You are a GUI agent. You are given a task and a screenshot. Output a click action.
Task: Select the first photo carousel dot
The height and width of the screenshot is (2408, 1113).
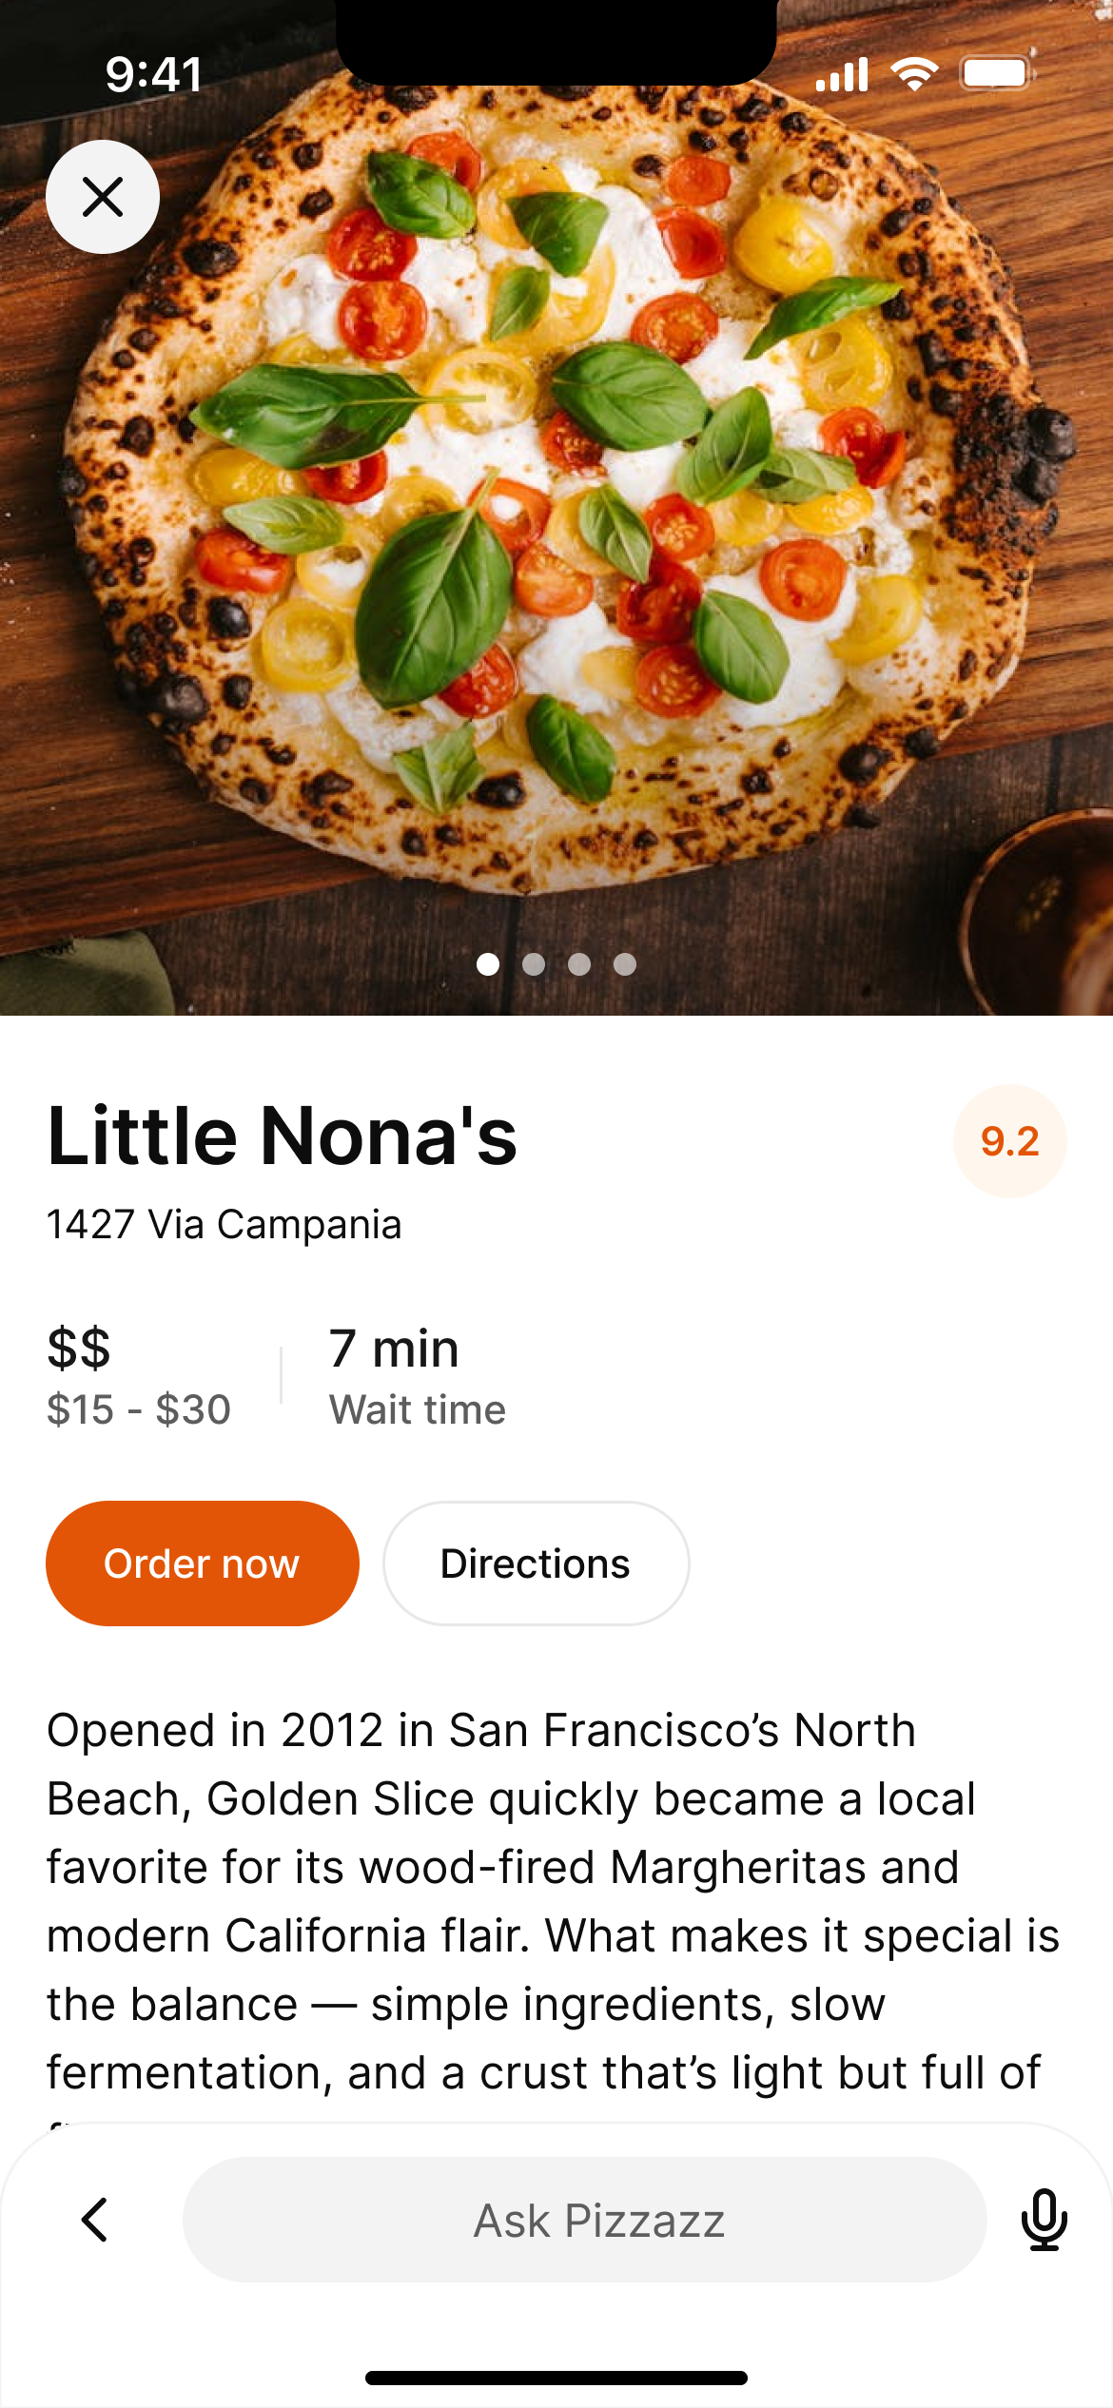coord(488,964)
